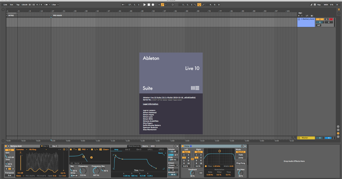Activate the Battery Acid device power button
This screenshot has height=179, width=342.
pyautogui.click(x=6, y=146)
